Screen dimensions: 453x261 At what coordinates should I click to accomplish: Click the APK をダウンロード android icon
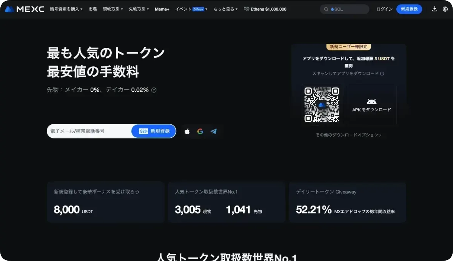(x=371, y=101)
